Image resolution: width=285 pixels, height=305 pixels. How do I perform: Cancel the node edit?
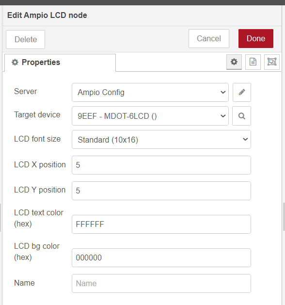pos(209,38)
